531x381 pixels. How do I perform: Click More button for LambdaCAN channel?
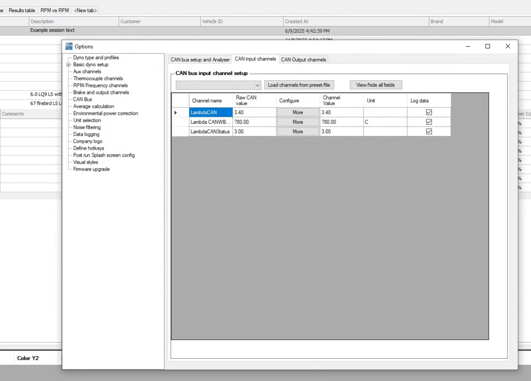click(298, 112)
